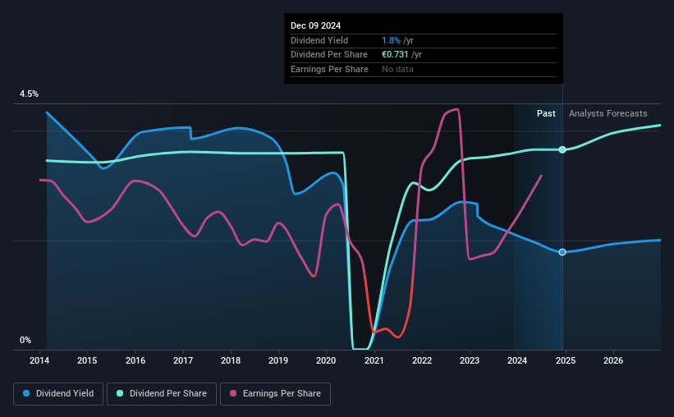The width and height of the screenshot is (674, 417).
Task: Click the 0% y-axis label
Action: pyautogui.click(x=25, y=340)
